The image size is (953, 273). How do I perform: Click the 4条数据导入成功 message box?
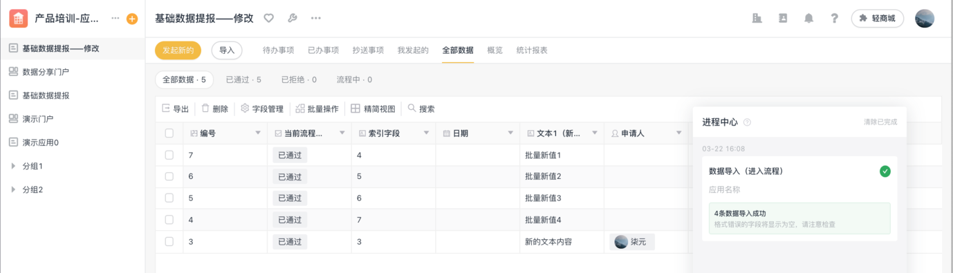pos(799,218)
